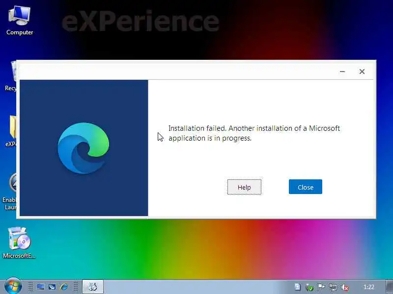Minimize the Edge installer window

click(342, 72)
